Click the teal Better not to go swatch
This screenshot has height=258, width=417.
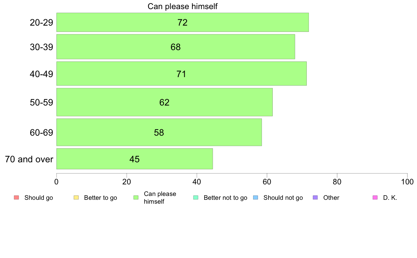pyautogui.click(x=196, y=197)
